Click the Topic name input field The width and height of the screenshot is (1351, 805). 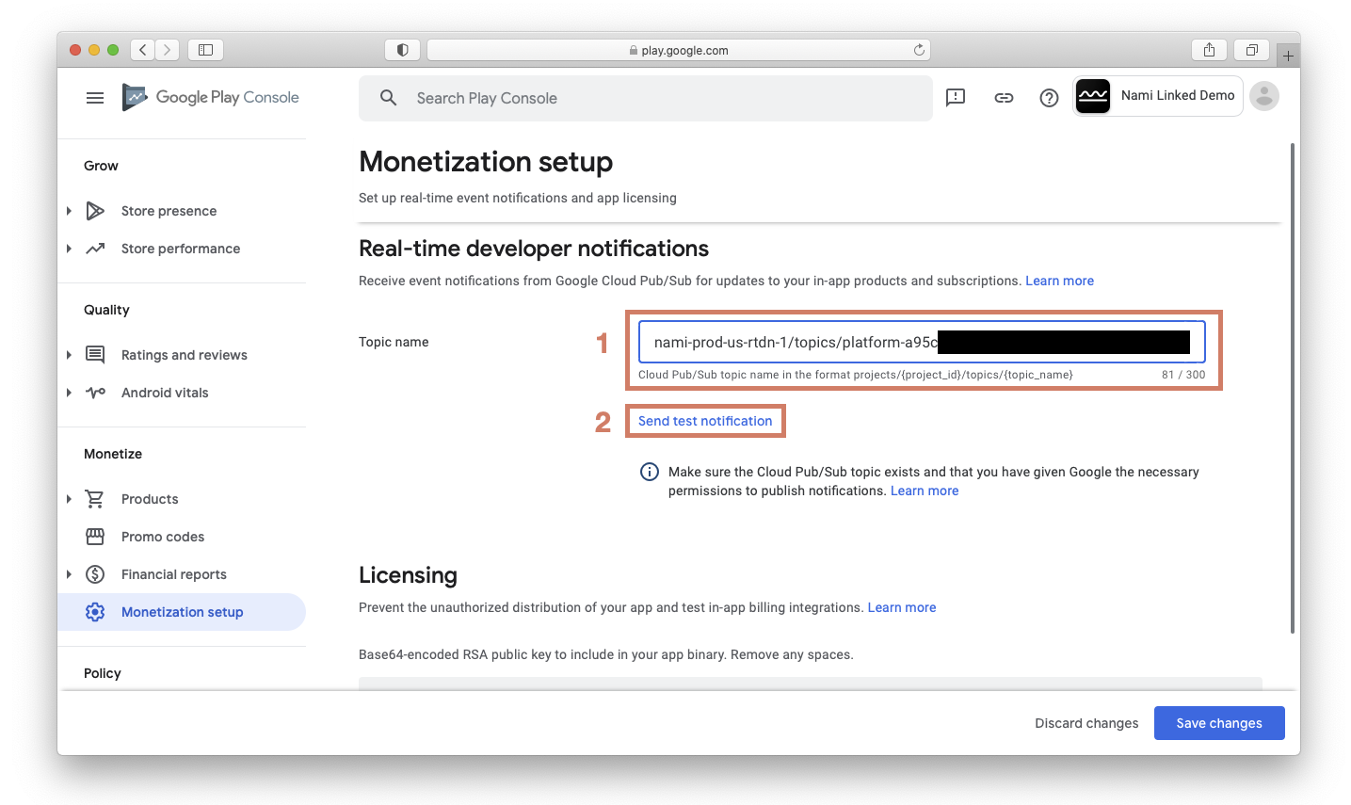922,342
